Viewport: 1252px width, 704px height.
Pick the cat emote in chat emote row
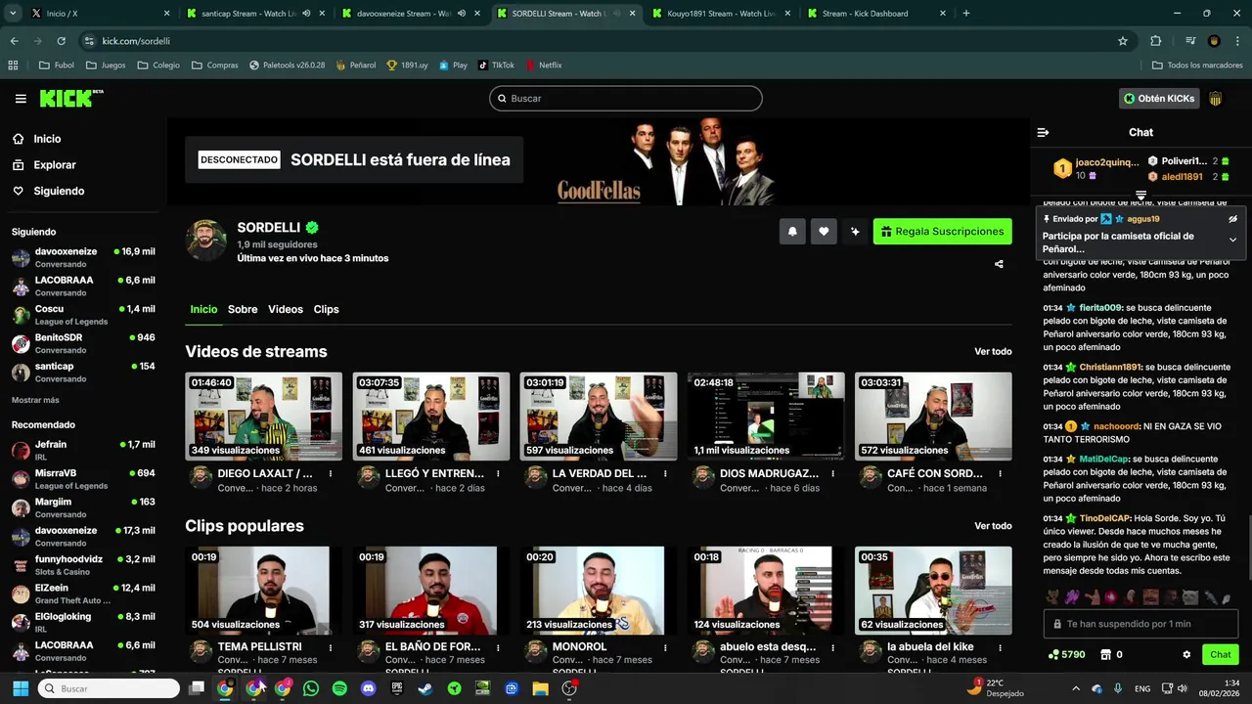[1188, 596]
